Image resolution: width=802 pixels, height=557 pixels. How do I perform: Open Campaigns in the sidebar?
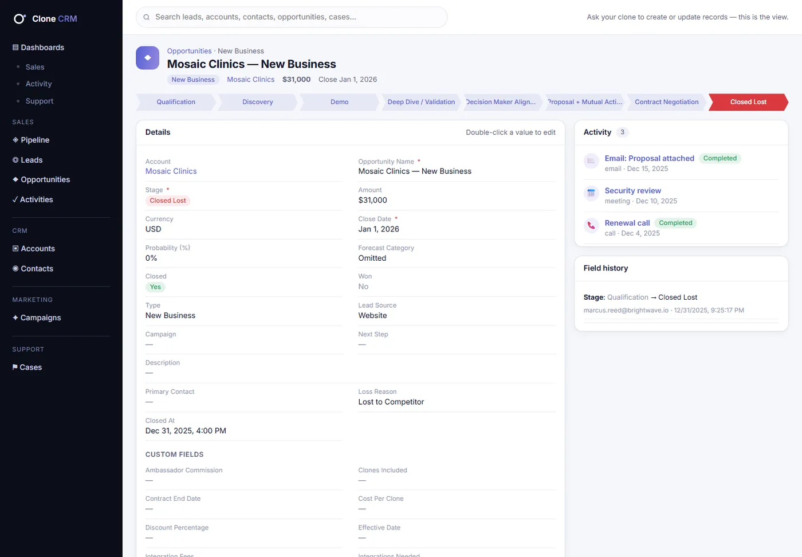click(x=37, y=317)
